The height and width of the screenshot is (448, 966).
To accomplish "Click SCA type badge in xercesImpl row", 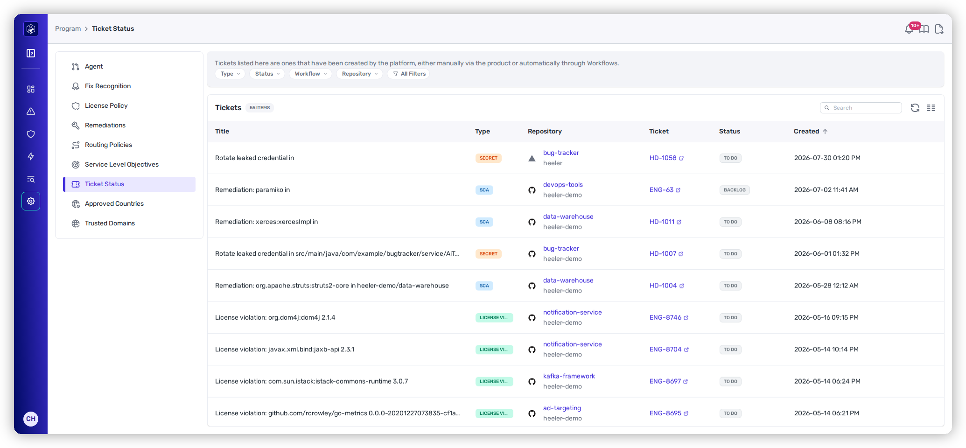I will (484, 222).
